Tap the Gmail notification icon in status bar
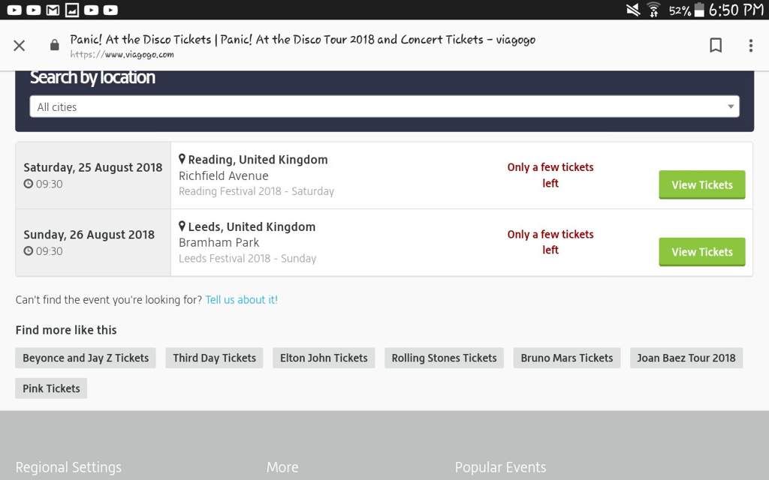769x480 pixels. (x=53, y=10)
